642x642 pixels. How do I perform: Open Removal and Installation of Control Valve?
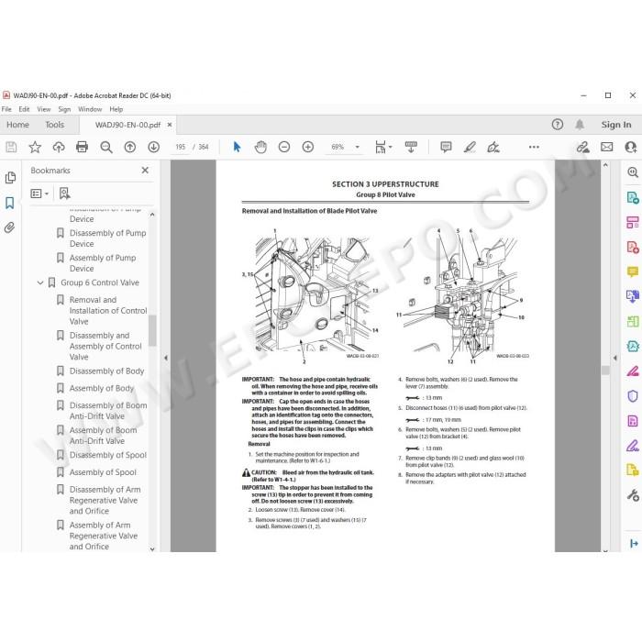108,310
